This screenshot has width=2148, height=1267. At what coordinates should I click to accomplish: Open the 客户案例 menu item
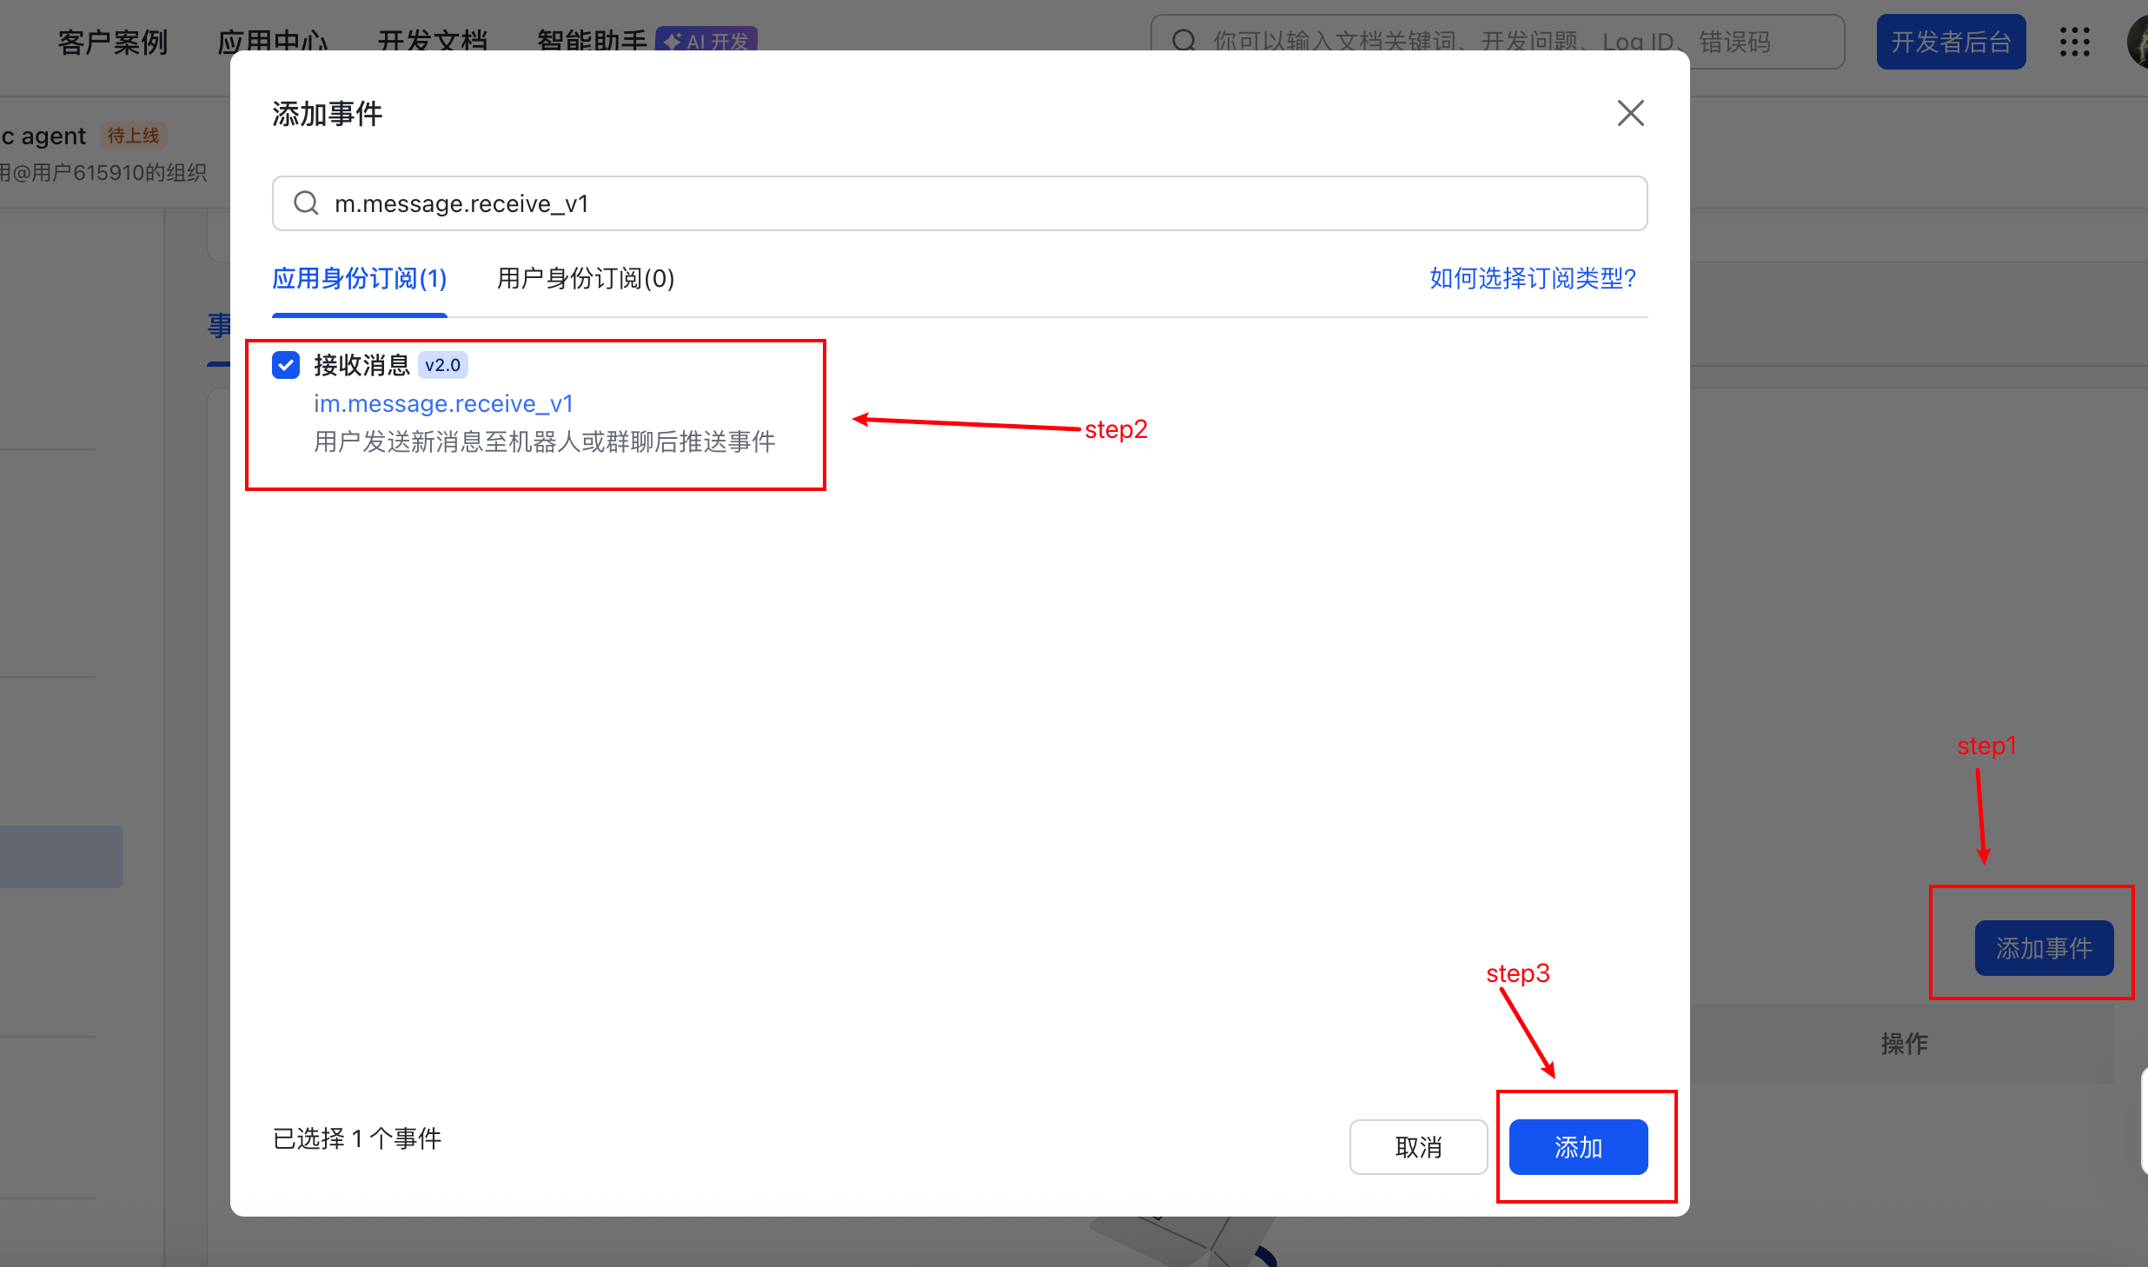tap(113, 42)
